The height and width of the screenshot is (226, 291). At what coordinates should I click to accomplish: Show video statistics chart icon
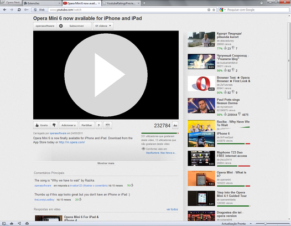[175, 125]
